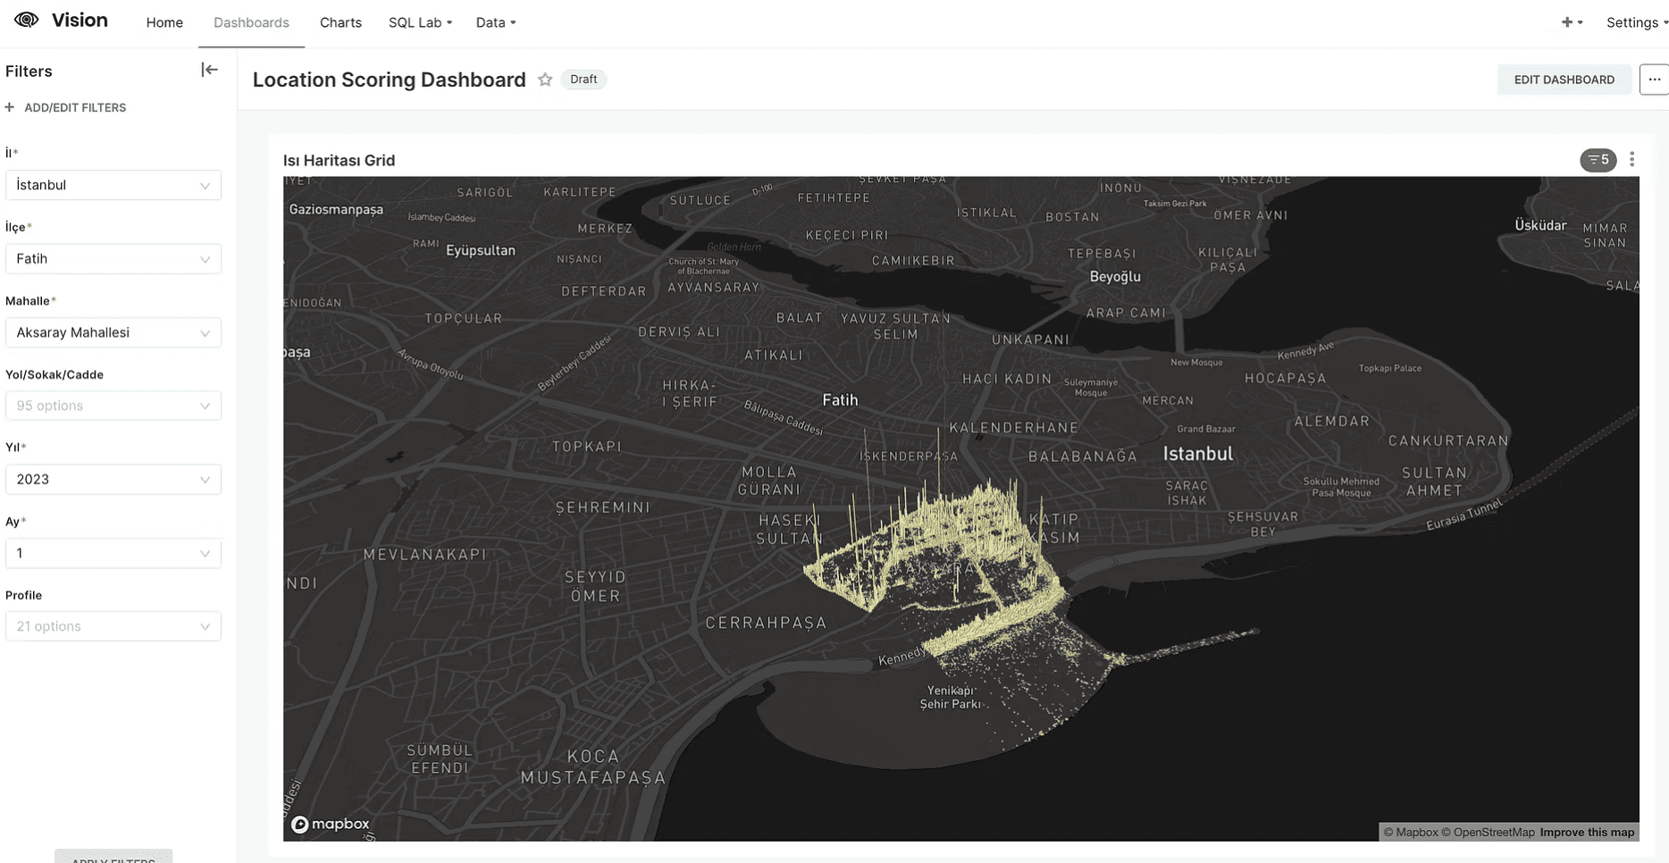
Task: Click the Draft status badge
Action: 583,80
